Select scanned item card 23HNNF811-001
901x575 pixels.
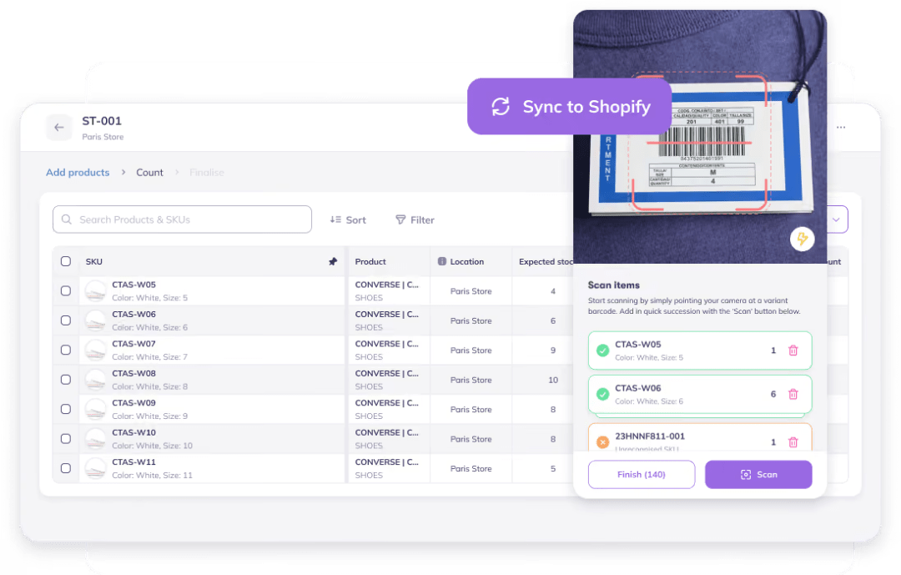click(700, 438)
